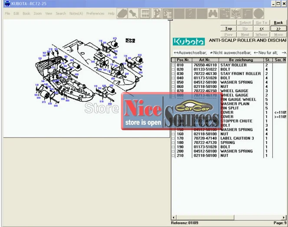This screenshot has height=227, width=288.
Task: Click the Next button
Action: coord(245,35)
